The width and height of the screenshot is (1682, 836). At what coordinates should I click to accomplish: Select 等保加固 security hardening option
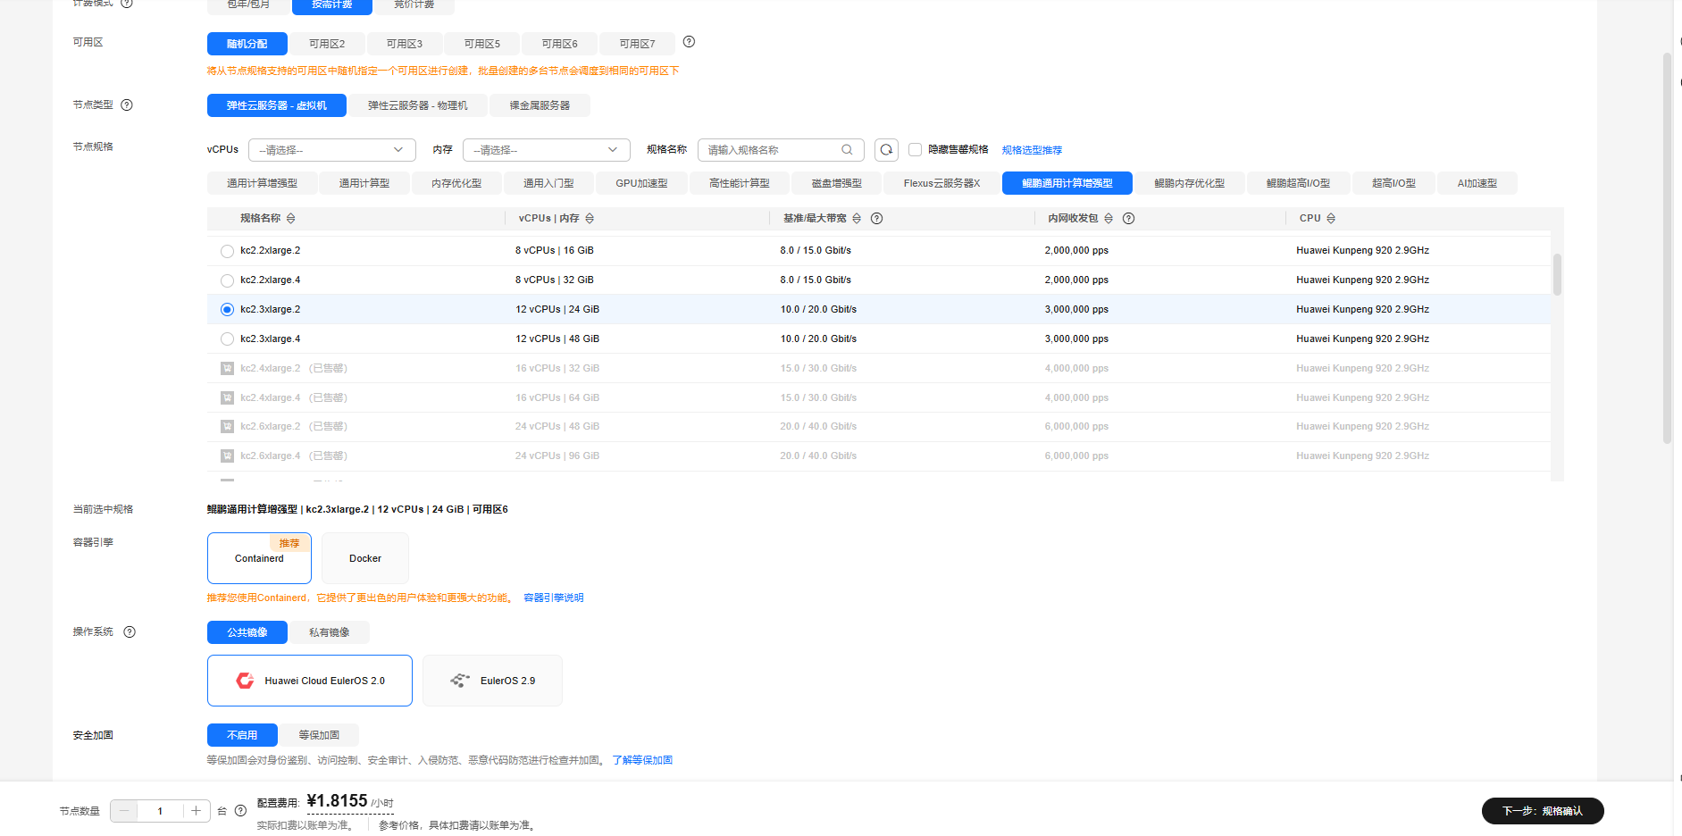319,735
